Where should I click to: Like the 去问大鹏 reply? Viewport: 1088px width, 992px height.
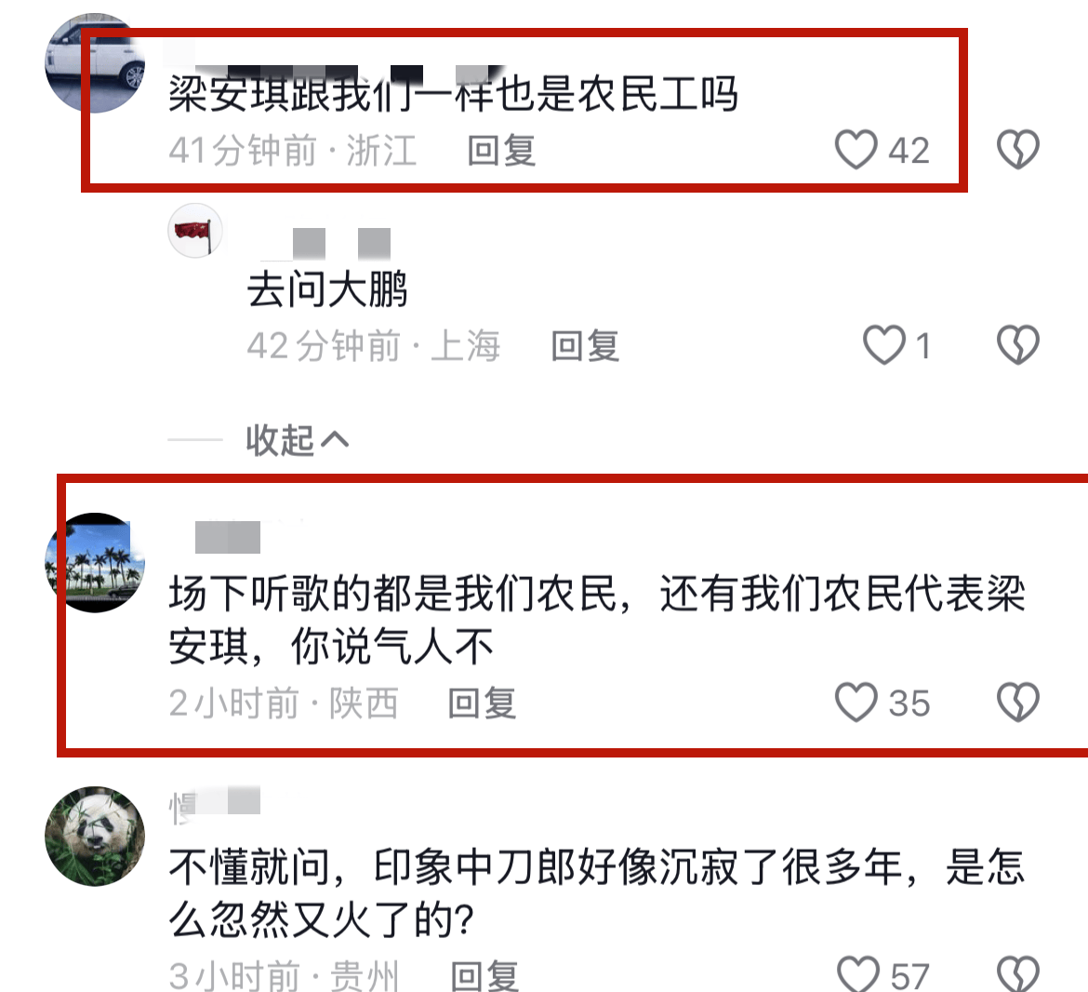coord(884,344)
